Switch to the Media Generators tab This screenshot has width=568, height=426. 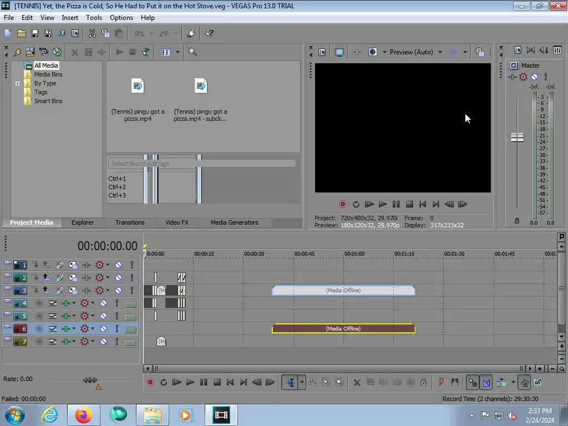235,222
